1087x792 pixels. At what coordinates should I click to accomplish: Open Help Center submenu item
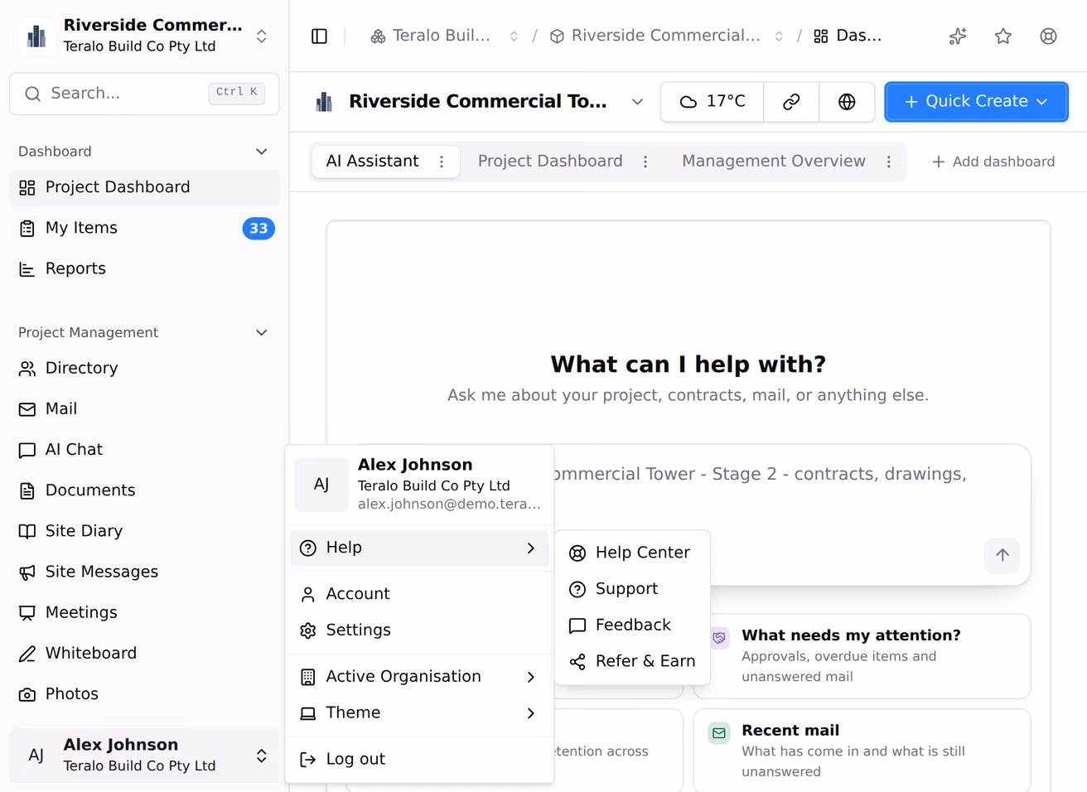click(632, 553)
